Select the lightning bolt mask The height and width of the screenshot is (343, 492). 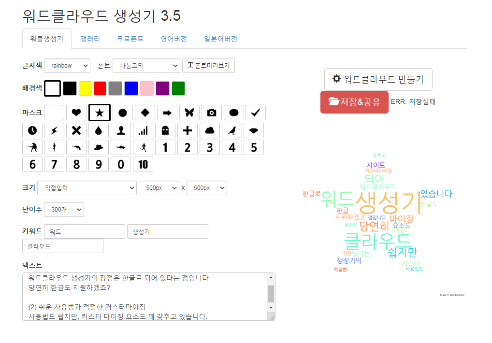coord(54,129)
